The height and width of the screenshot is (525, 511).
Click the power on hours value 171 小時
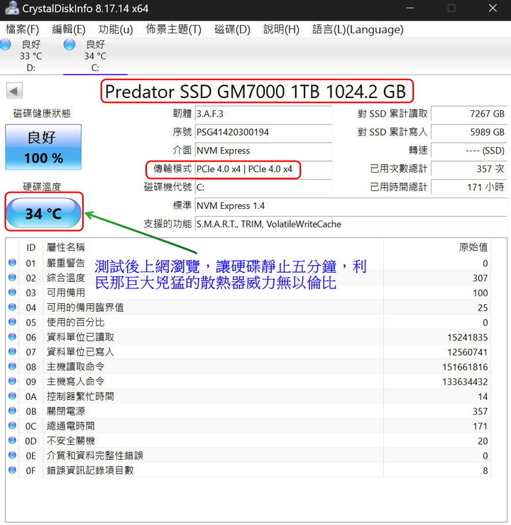click(x=469, y=187)
